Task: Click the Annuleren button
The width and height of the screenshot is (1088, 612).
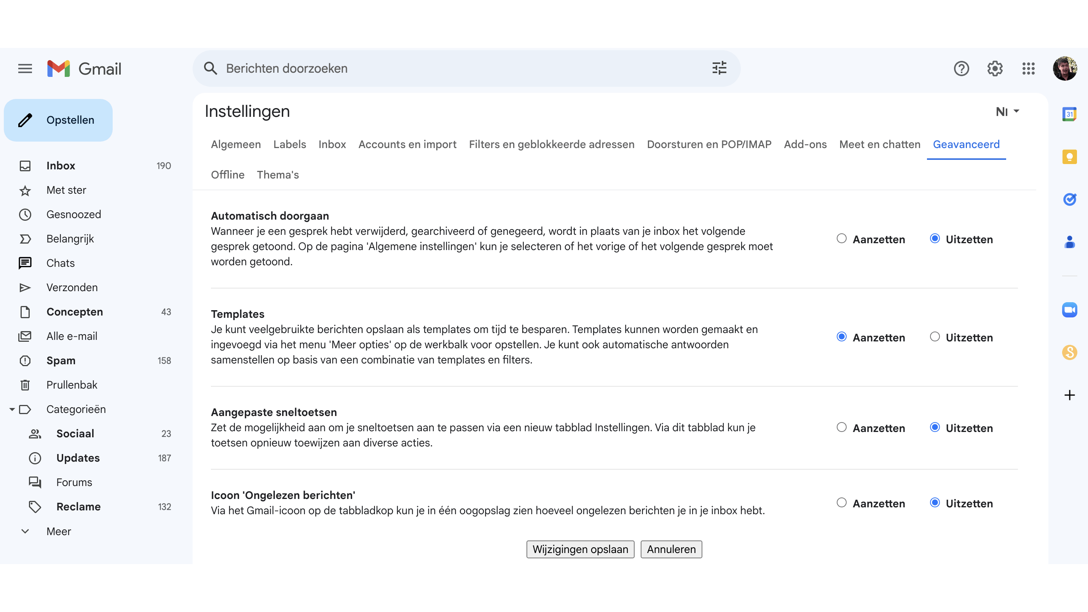Action: [x=671, y=549]
